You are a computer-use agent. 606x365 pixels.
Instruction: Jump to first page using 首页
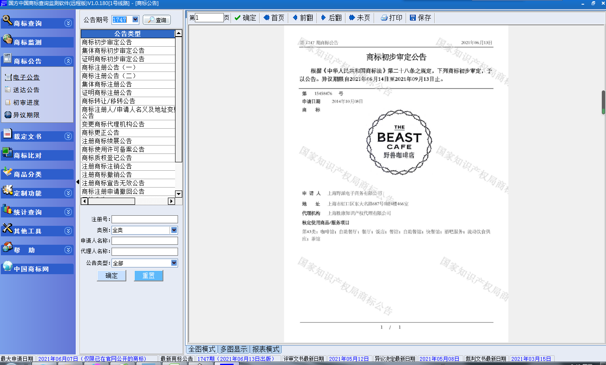tap(274, 18)
